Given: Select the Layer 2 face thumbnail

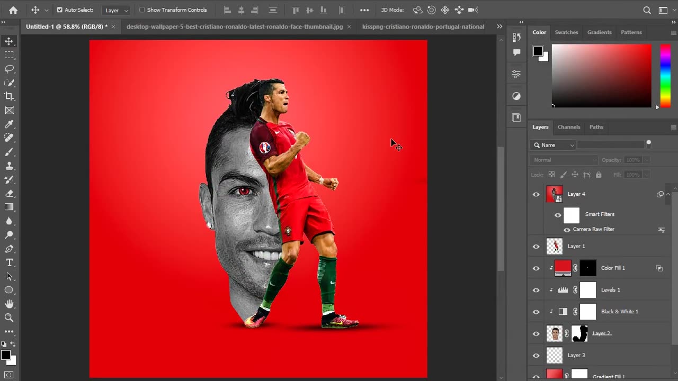Looking at the screenshot, I should pos(554,333).
